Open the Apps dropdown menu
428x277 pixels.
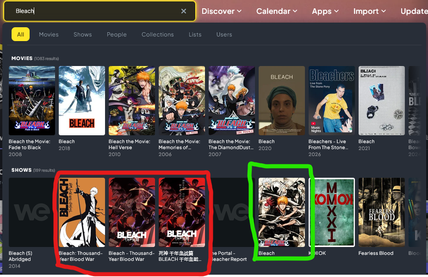(x=325, y=11)
